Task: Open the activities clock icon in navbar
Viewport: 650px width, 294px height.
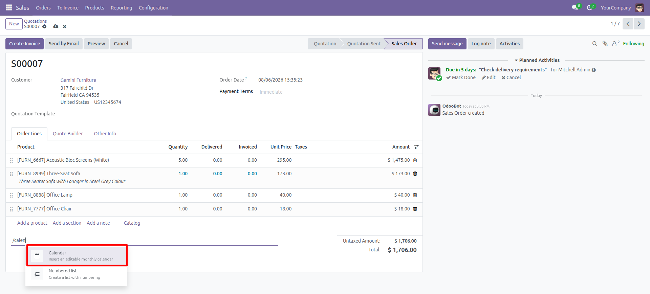Action: pyautogui.click(x=590, y=7)
